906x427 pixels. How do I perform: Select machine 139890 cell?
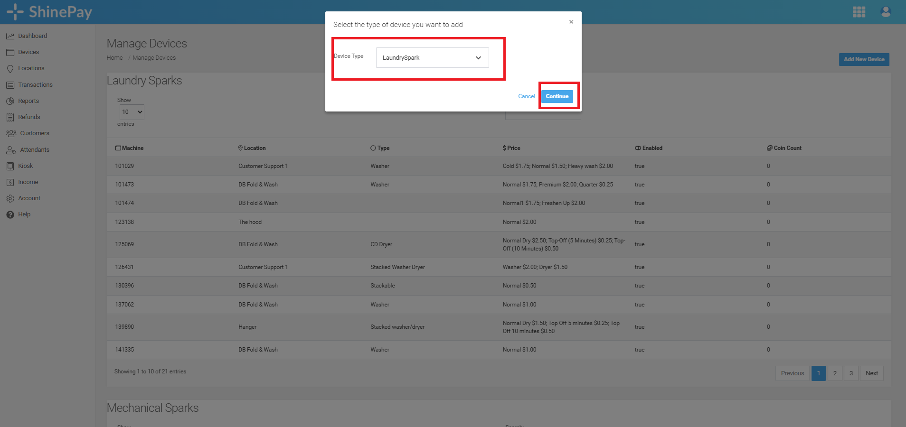click(124, 327)
